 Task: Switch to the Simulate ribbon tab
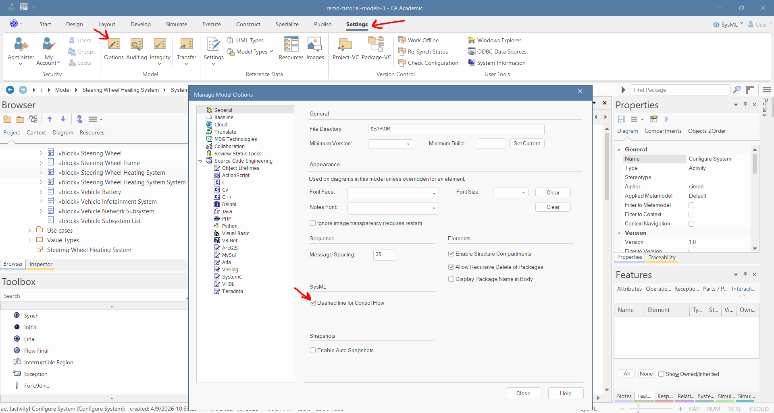(x=176, y=24)
